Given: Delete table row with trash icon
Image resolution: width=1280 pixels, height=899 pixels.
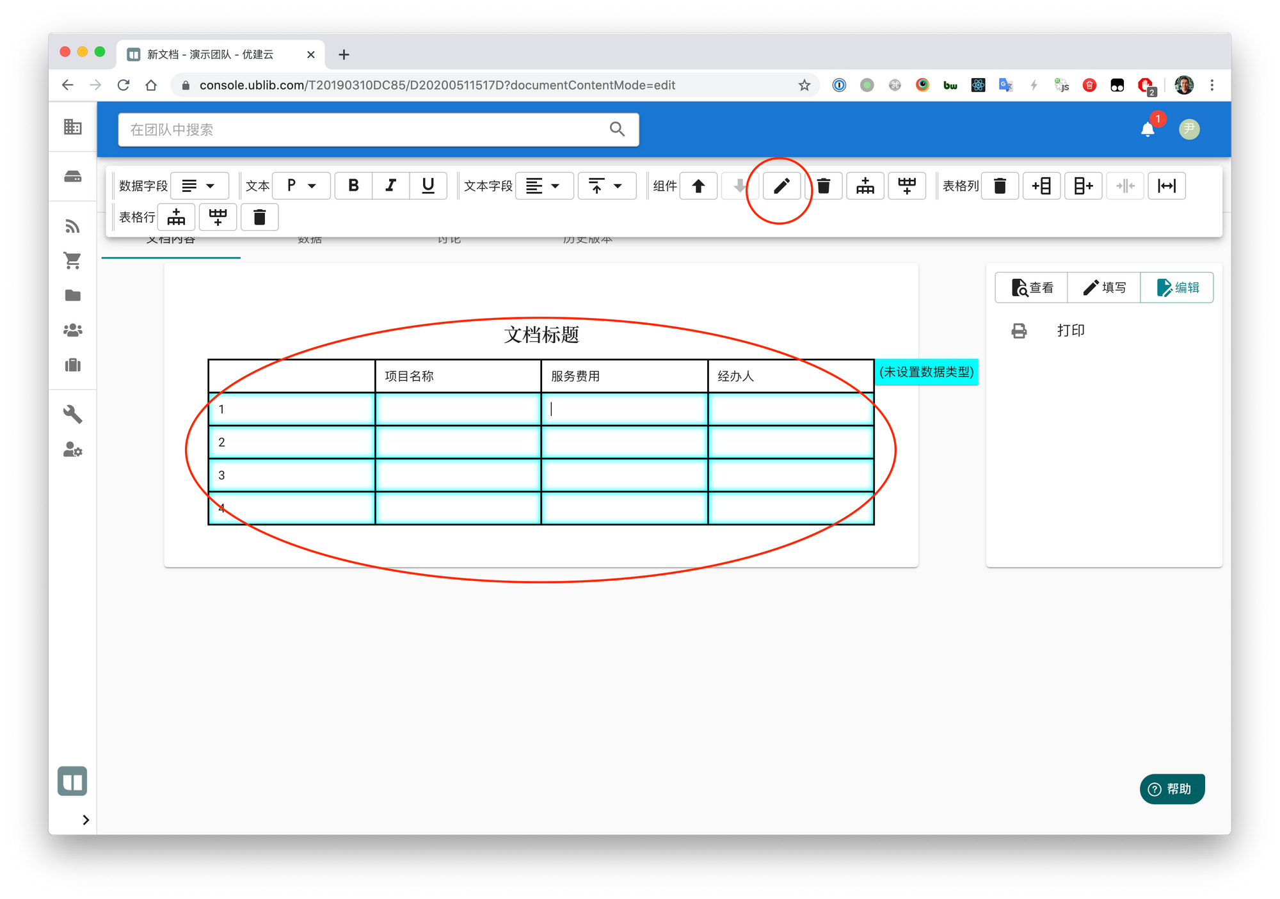Looking at the screenshot, I should (x=259, y=218).
